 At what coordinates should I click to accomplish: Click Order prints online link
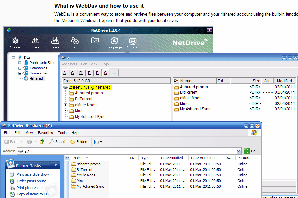[31, 181]
